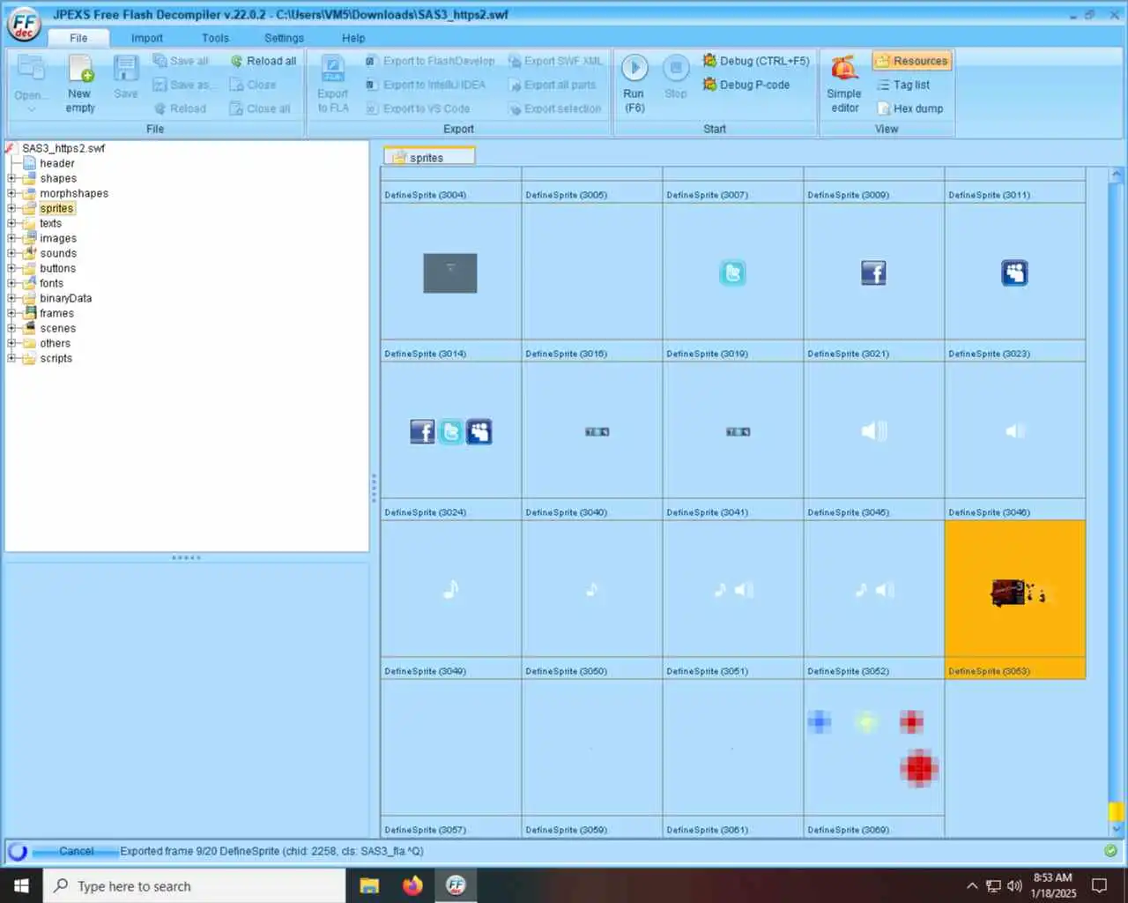The width and height of the screenshot is (1128, 903).
Task: Select the scripts tree item
Action: [x=56, y=358]
